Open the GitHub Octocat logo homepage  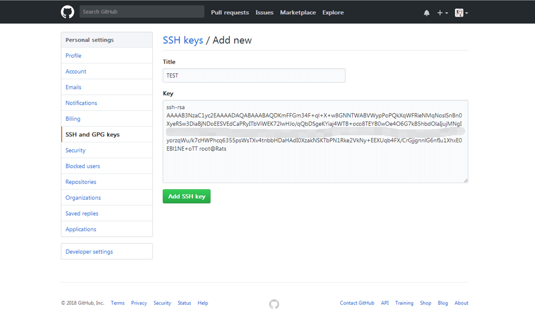(67, 12)
